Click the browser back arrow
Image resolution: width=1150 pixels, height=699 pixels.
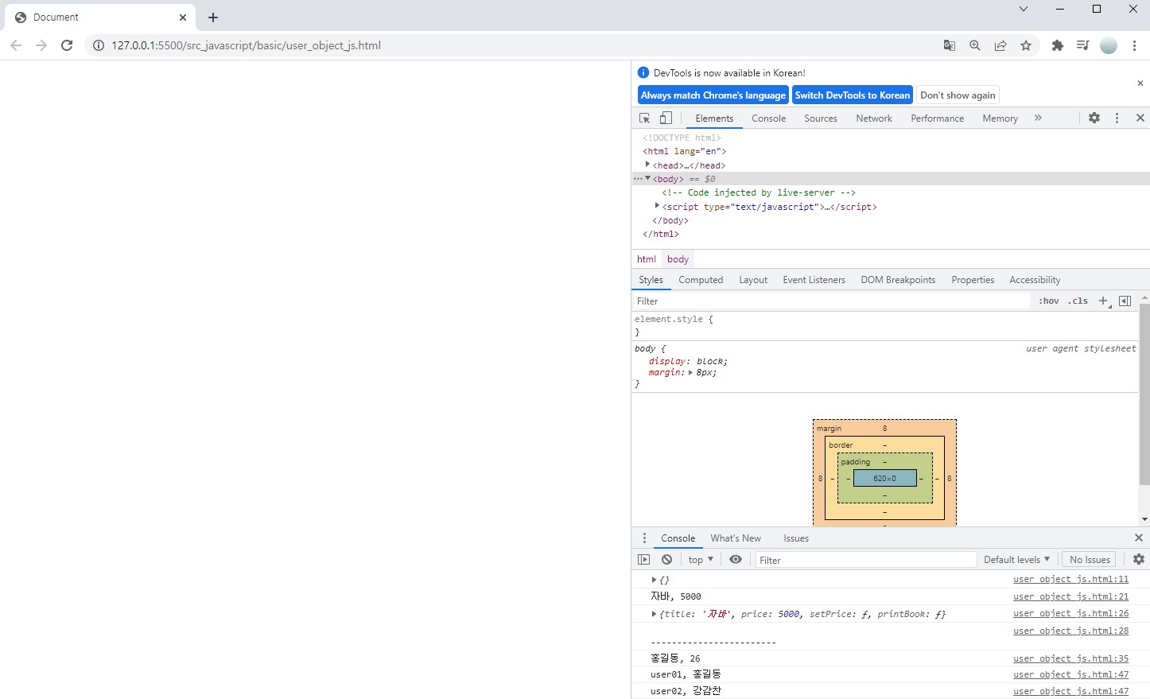(16, 45)
